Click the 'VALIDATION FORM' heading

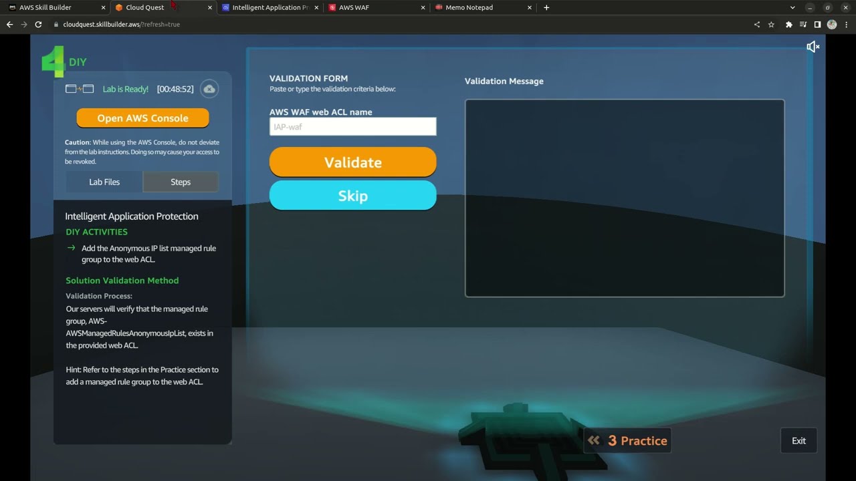click(308, 78)
